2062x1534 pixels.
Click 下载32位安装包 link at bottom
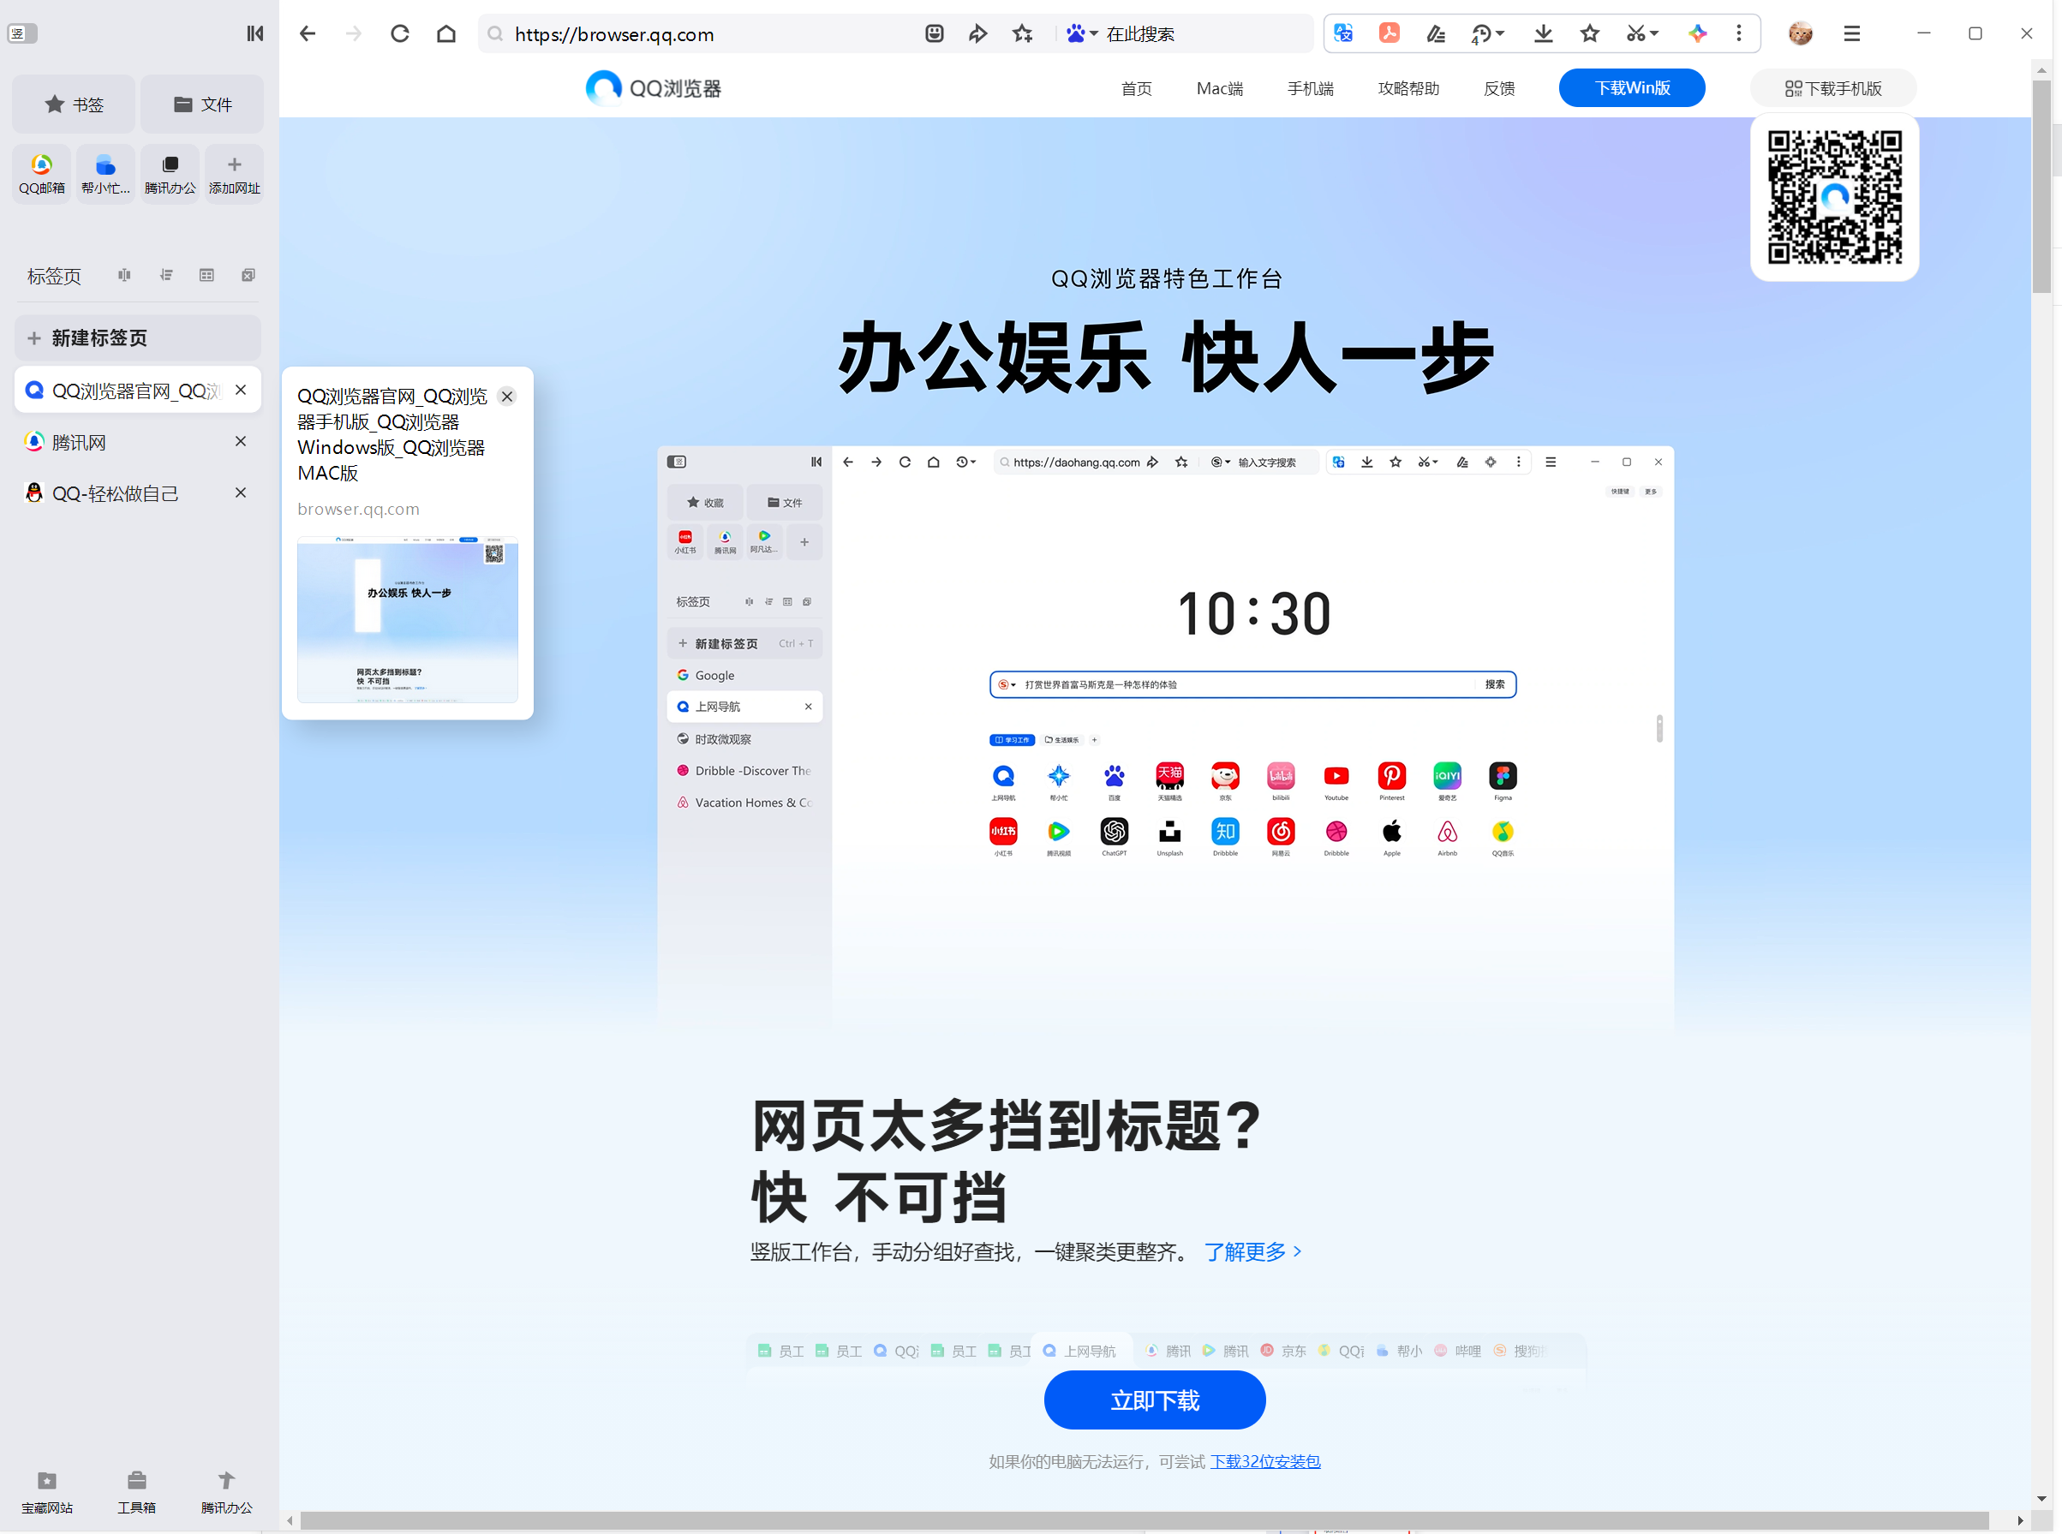[x=1264, y=1459]
